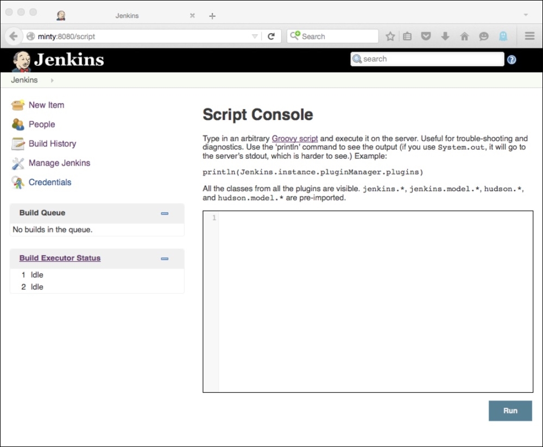Image resolution: width=543 pixels, height=447 pixels.
Task: Focus the browser Search field
Action: click(332, 36)
